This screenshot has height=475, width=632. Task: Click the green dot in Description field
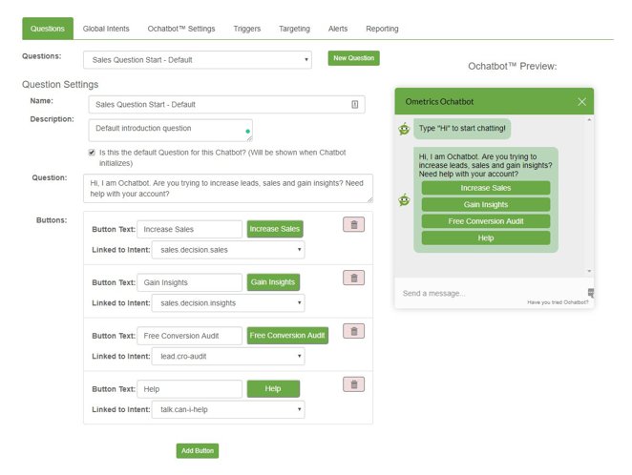(x=247, y=132)
